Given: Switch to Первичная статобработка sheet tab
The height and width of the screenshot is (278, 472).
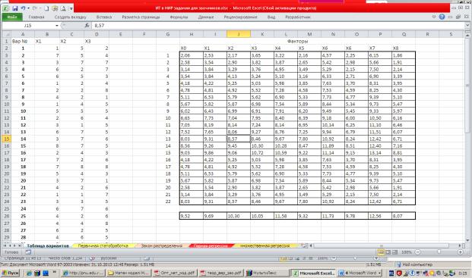Looking at the screenshot, I should pos(103,245).
